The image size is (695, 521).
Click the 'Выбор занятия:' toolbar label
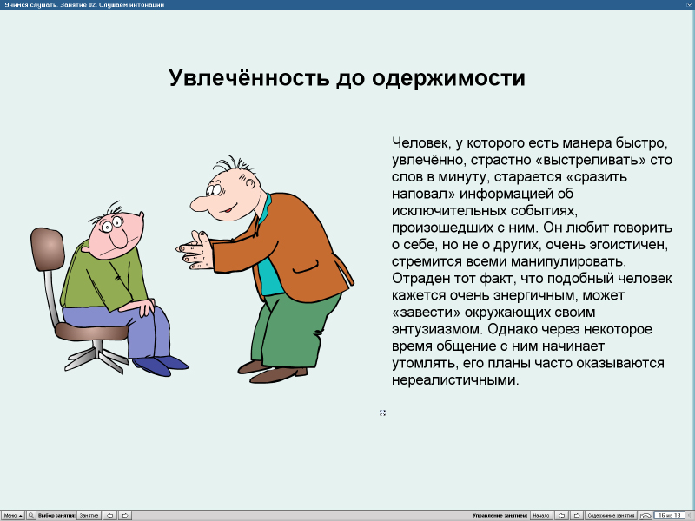(x=56, y=514)
